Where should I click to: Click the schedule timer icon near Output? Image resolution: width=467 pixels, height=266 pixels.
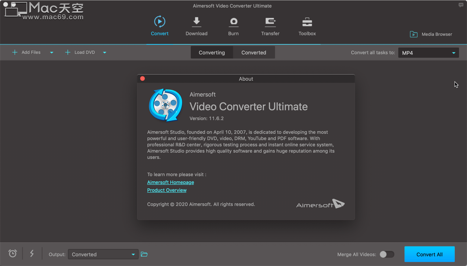coord(12,253)
